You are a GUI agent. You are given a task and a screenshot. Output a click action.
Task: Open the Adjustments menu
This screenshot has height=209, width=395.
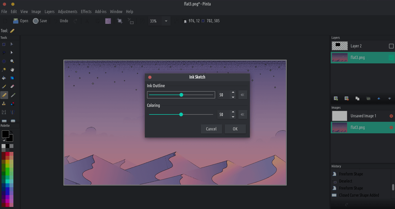point(67,12)
